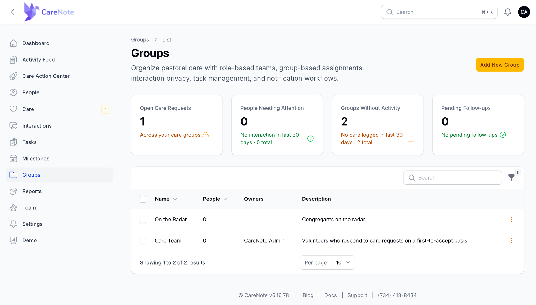Click the table Search input field
Image resolution: width=536 pixels, height=305 pixels.
pyautogui.click(x=452, y=178)
